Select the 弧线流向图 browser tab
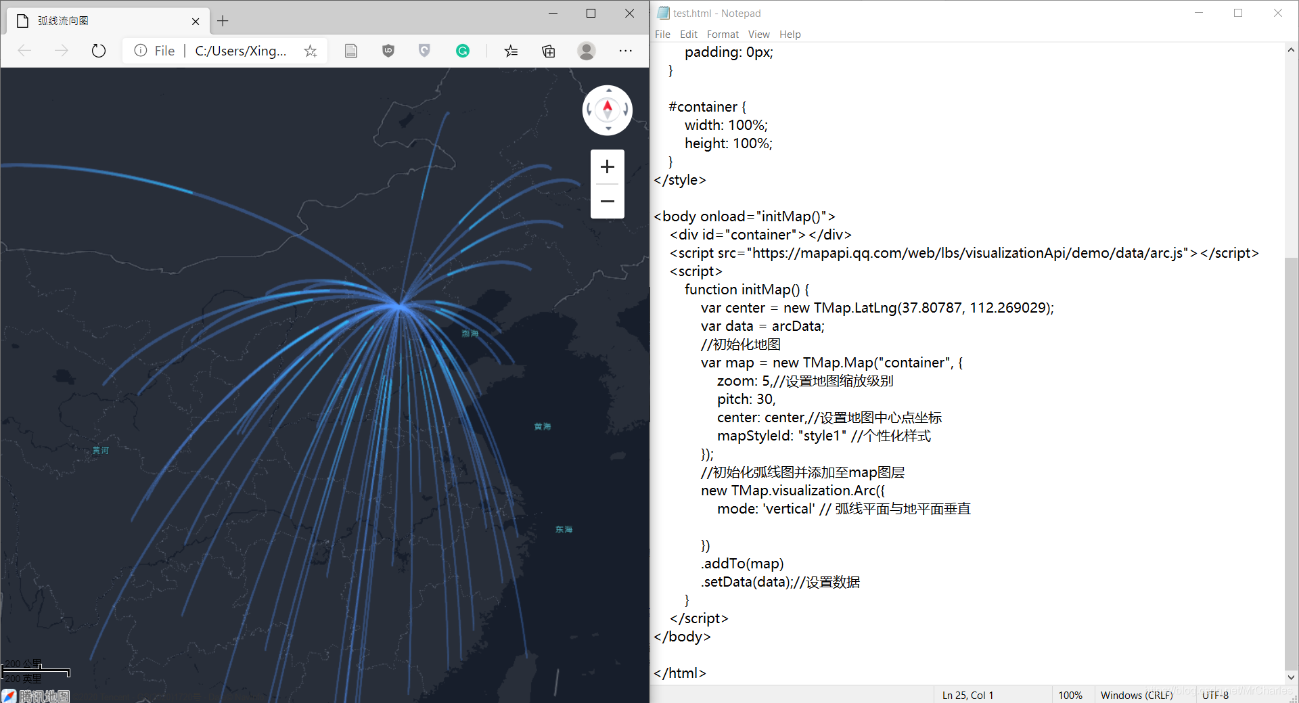This screenshot has width=1299, height=703. pyautogui.click(x=108, y=21)
